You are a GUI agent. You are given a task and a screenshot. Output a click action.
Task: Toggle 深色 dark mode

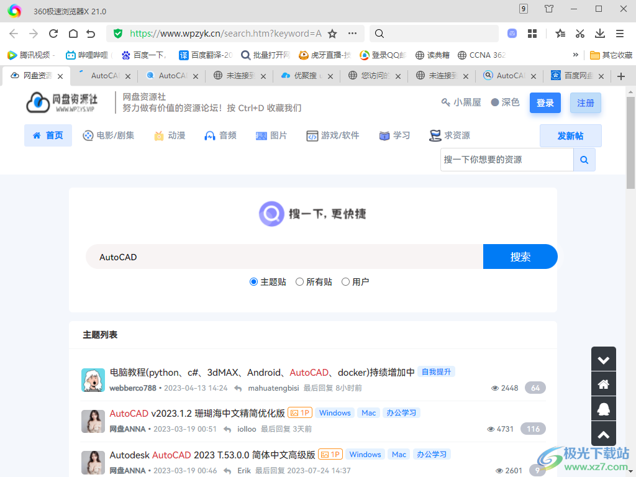[505, 102]
